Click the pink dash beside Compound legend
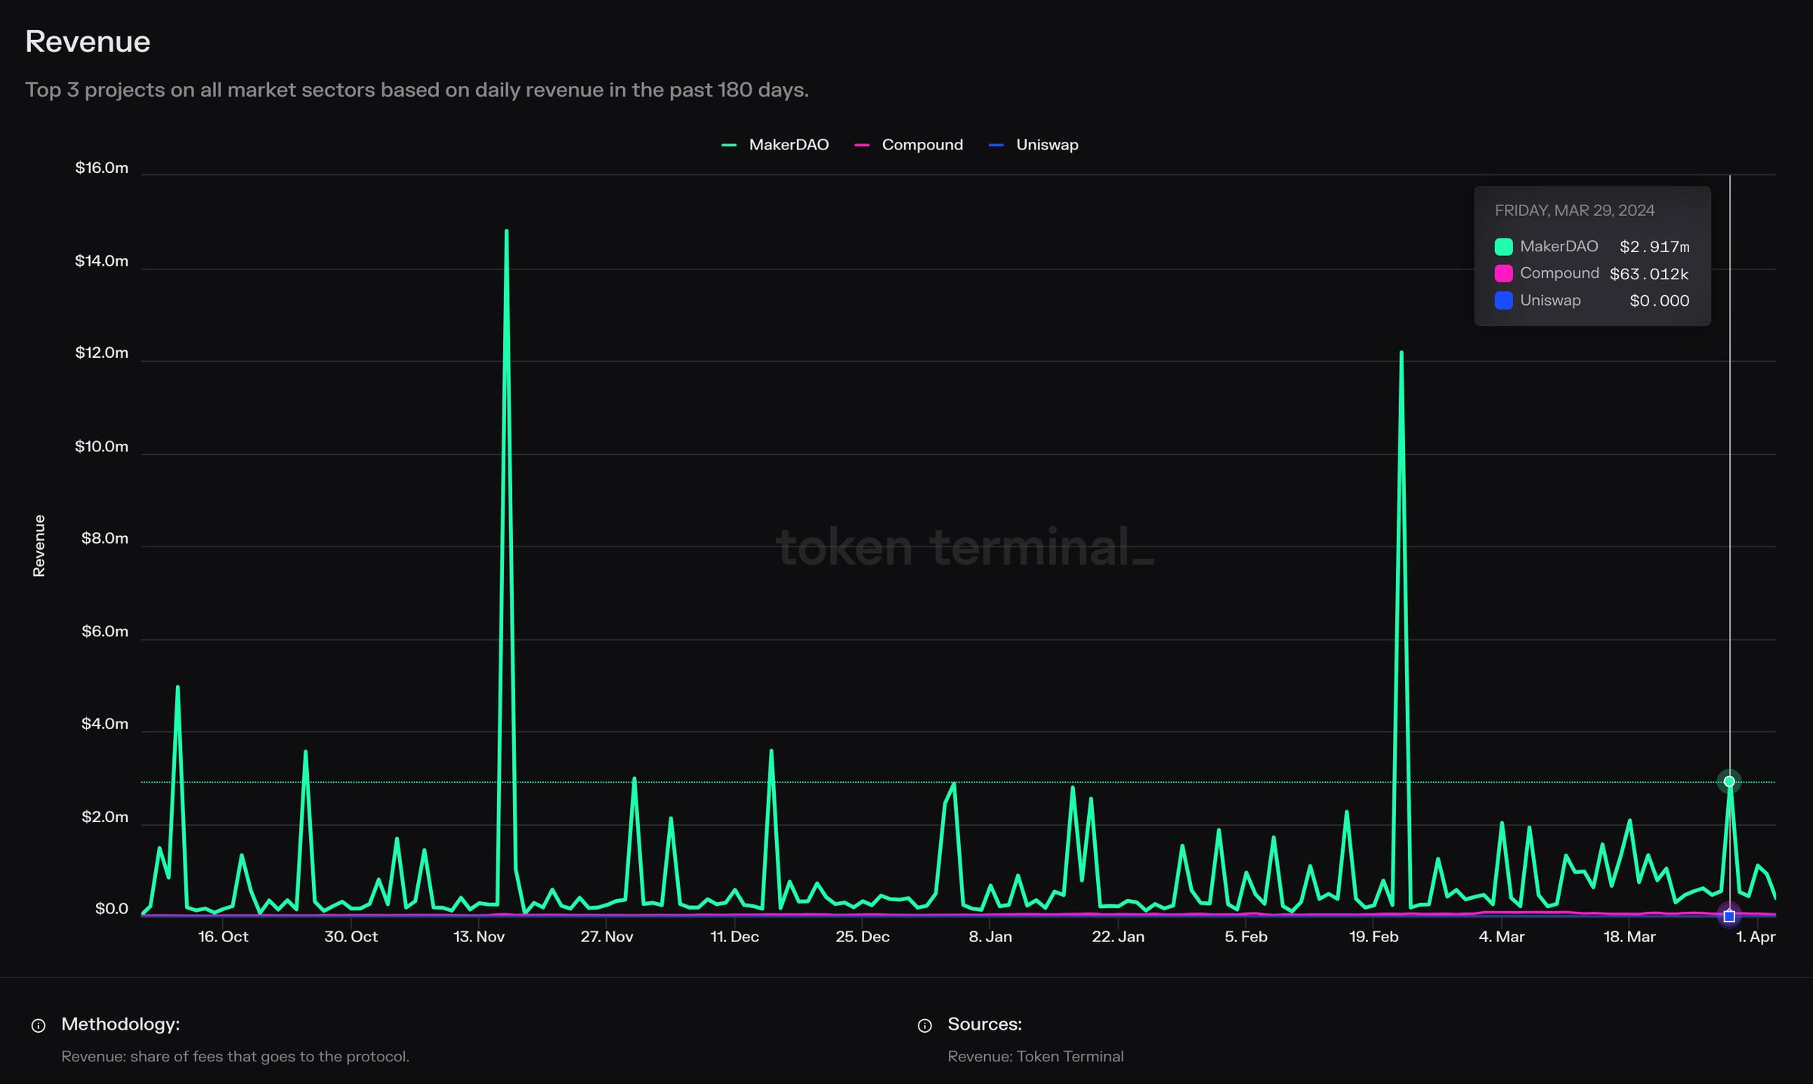Viewport: 1813px width, 1084px height. point(862,145)
